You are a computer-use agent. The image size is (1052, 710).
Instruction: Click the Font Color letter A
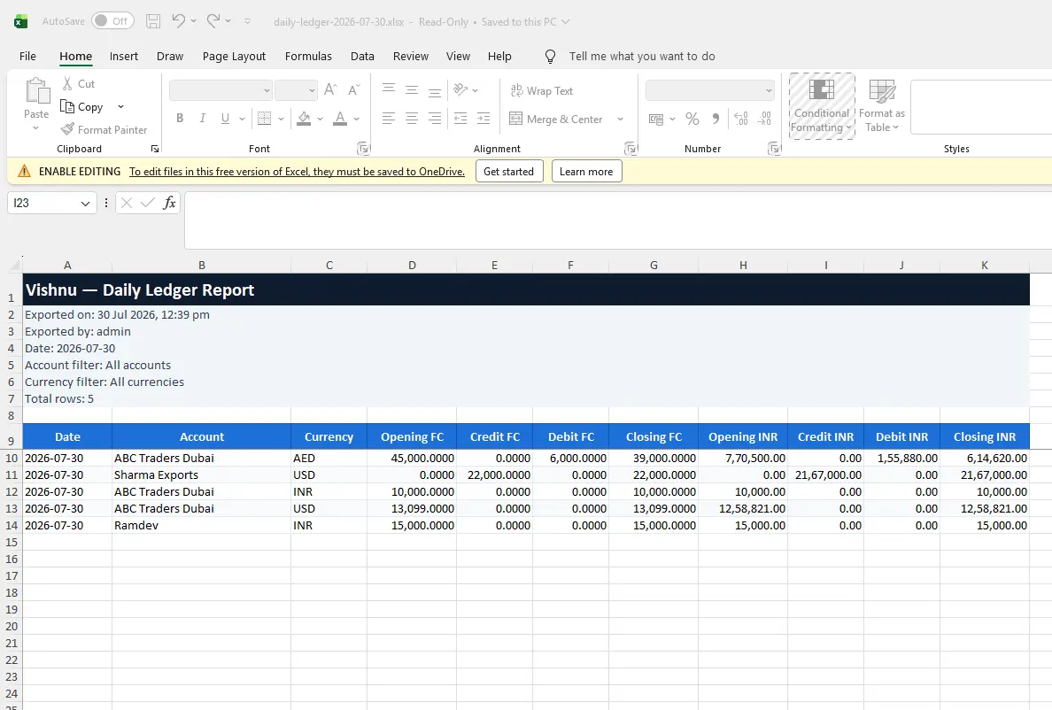(340, 119)
